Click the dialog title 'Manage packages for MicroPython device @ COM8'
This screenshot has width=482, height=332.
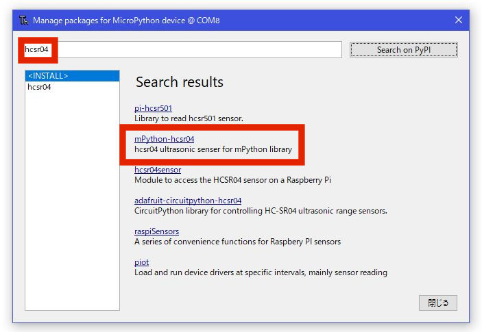[x=126, y=21]
